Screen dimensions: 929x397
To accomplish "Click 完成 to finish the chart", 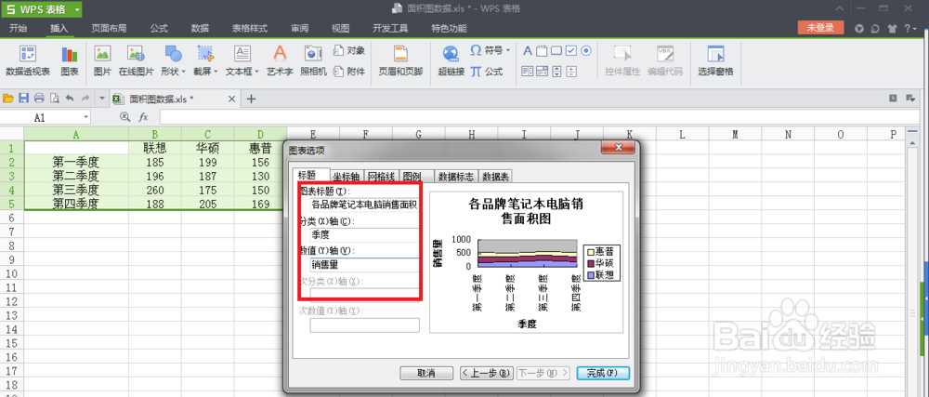I will coord(603,374).
